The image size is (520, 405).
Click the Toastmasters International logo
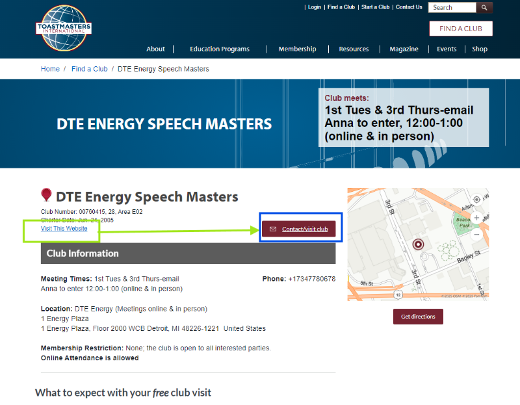(64, 28)
